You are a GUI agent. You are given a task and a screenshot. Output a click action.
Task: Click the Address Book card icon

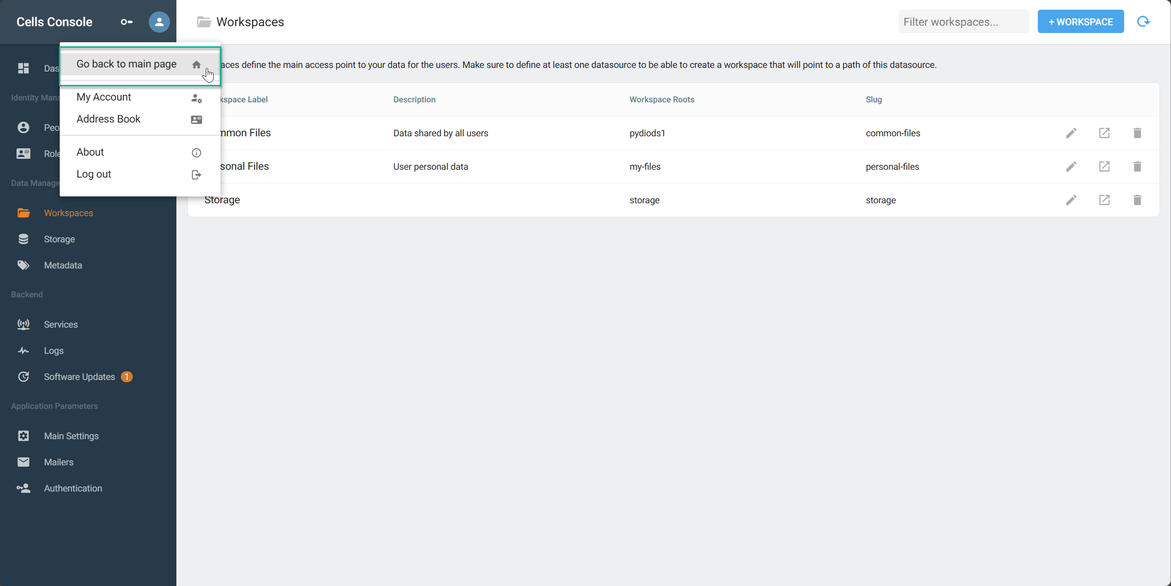pos(197,120)
